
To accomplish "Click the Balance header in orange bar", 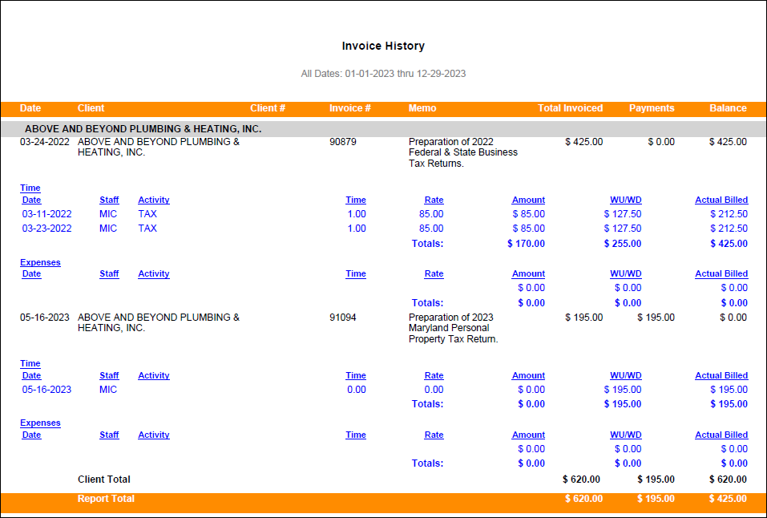I will coord(728,108).
